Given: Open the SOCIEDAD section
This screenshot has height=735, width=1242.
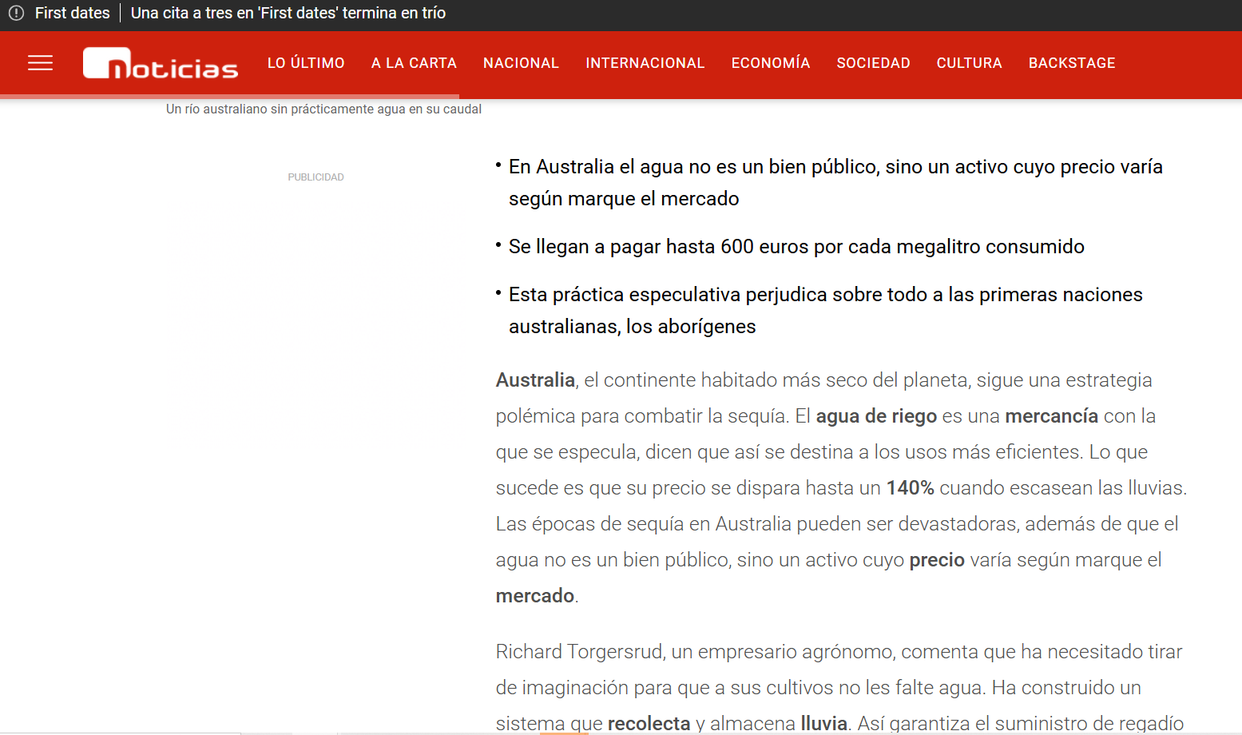Looking at the screenshot, I should click(873, 63).
